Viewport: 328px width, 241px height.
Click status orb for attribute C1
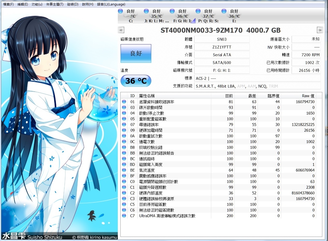point(124,187)
